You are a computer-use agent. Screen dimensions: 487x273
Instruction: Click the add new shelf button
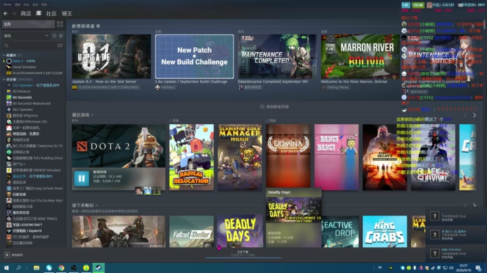tap(275, 107)
